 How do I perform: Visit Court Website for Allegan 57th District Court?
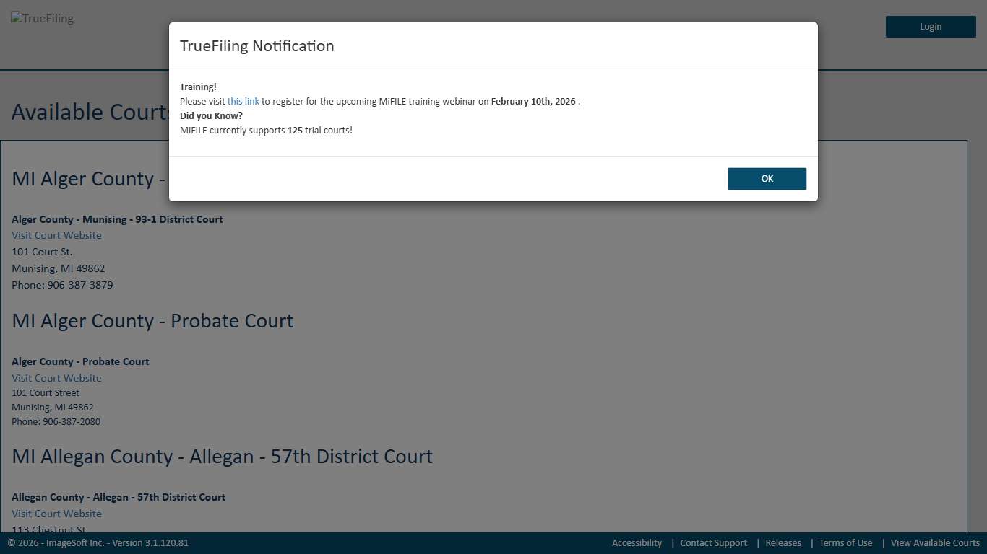tap(56, 514)
